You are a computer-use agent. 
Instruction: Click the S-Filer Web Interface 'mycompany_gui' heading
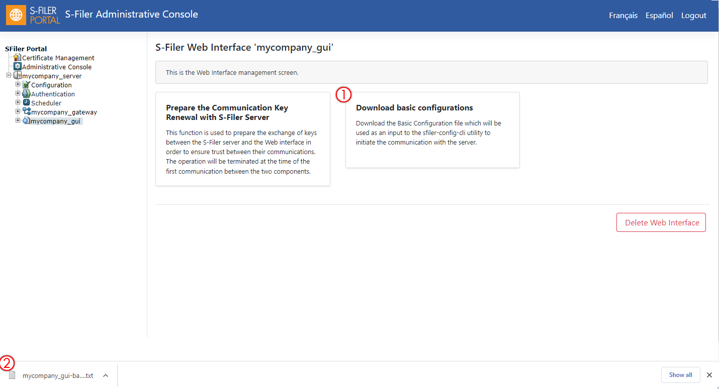pos(245,48)
